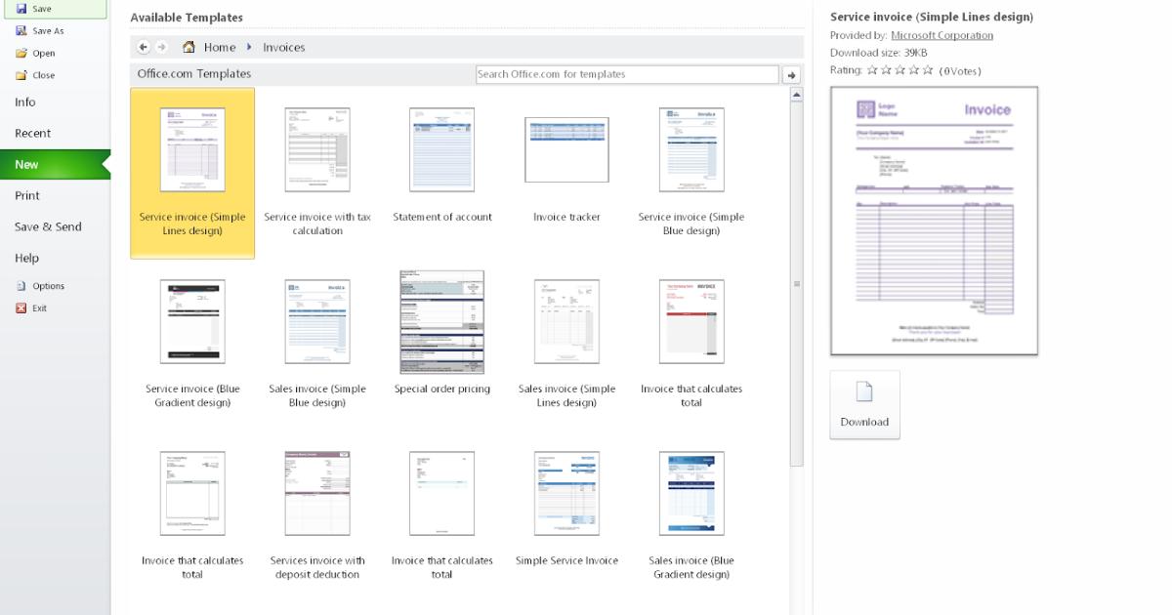Click the scrollbar up arrow in template list
1172x615 pixels.
[796, 93]
